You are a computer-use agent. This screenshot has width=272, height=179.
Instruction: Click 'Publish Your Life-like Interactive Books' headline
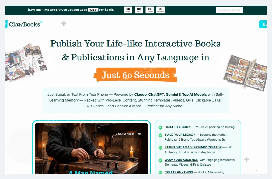(135, 44)
